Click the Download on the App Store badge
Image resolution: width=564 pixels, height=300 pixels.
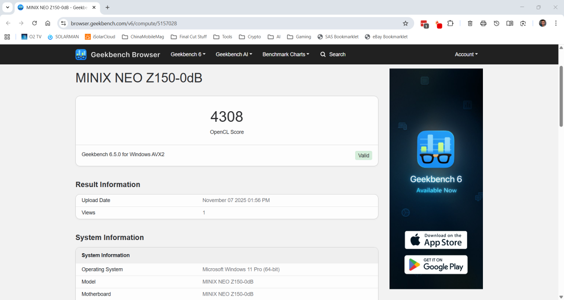(x=436, y=240)
